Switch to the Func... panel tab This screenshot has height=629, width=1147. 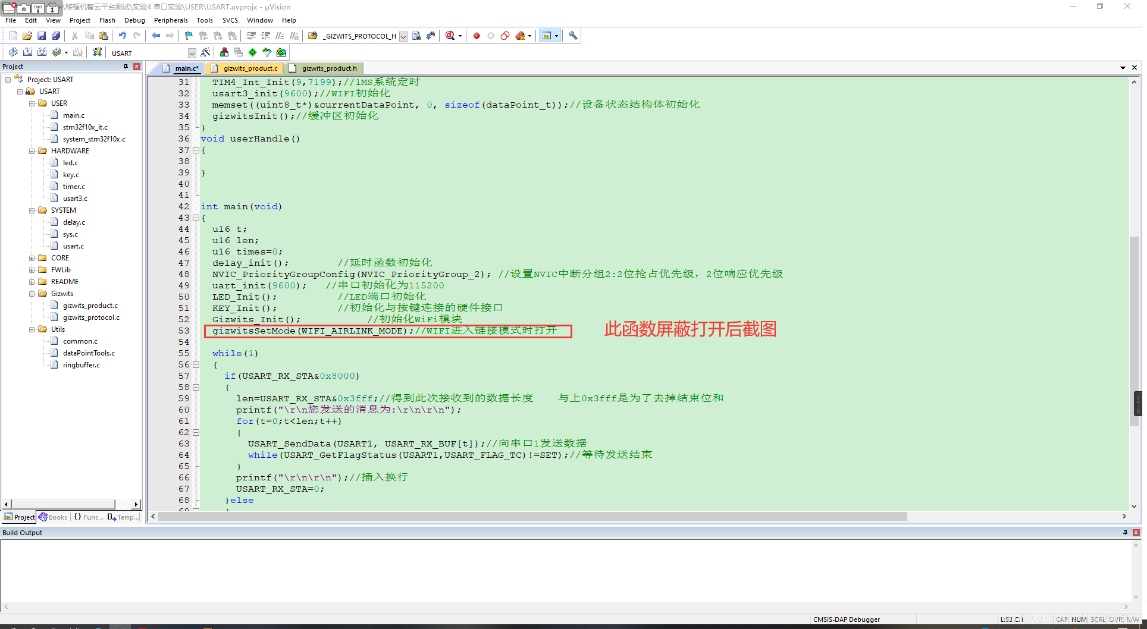88,517
